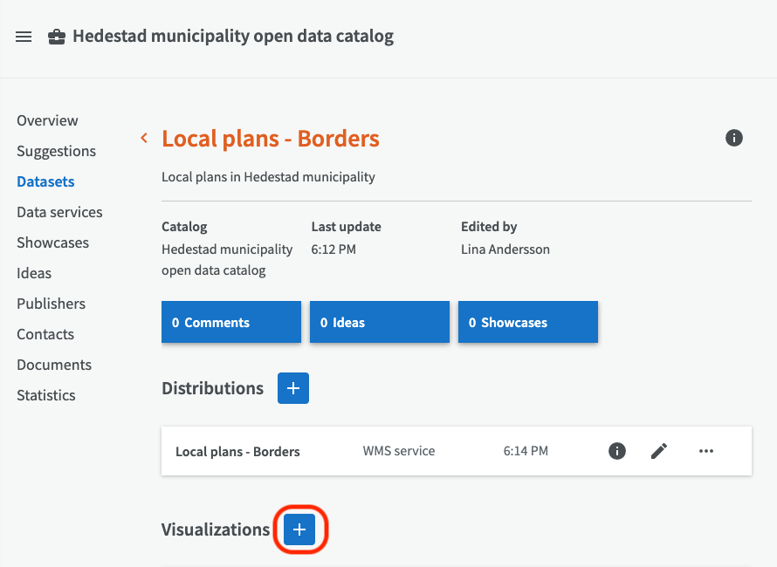Open the Overview section

(x=47, y=120)
